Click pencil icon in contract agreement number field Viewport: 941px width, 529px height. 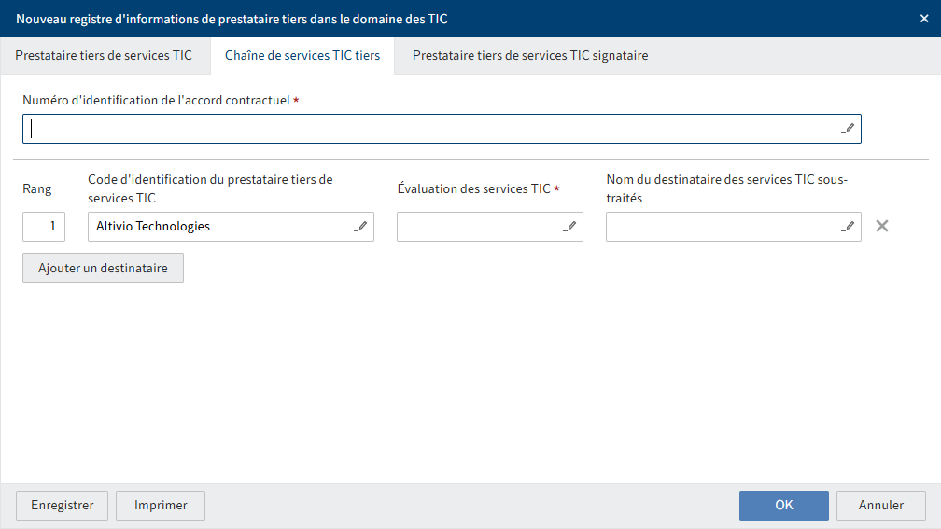[848, 129]
